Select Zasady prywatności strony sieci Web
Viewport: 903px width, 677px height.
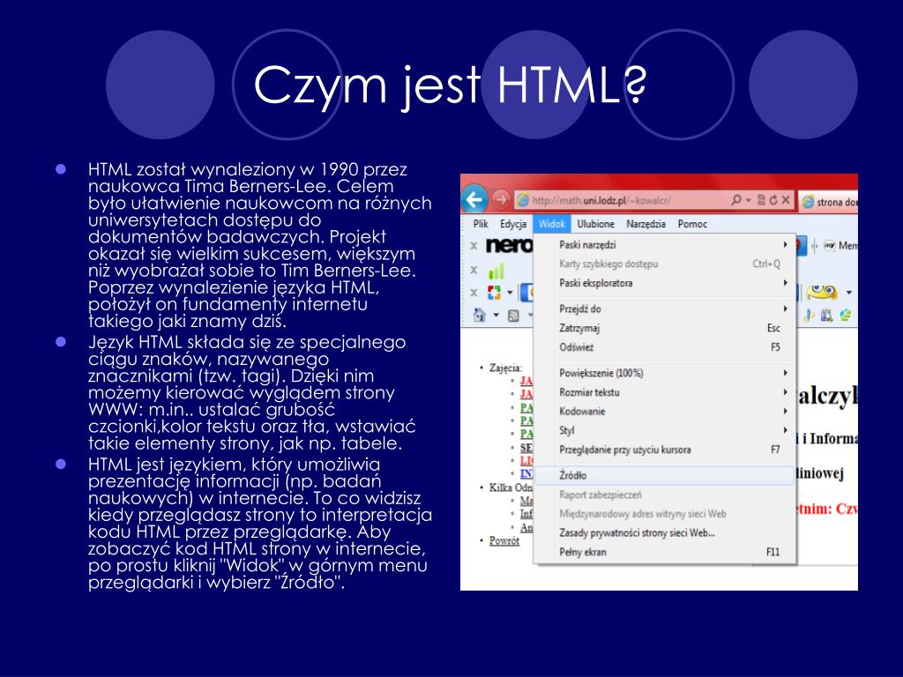pyautogui.click(x=666, y=533)
